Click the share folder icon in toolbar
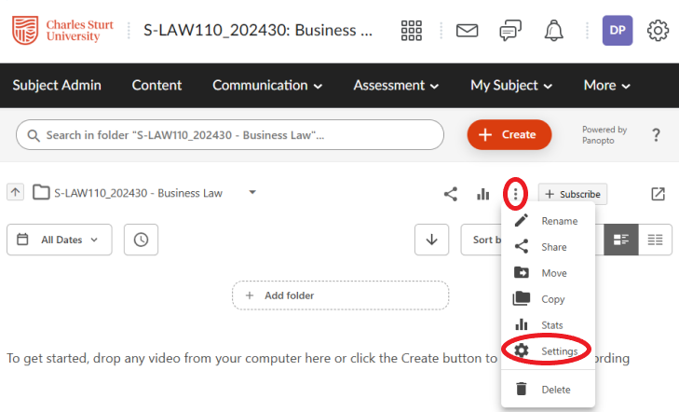 (x=451, y=194)
